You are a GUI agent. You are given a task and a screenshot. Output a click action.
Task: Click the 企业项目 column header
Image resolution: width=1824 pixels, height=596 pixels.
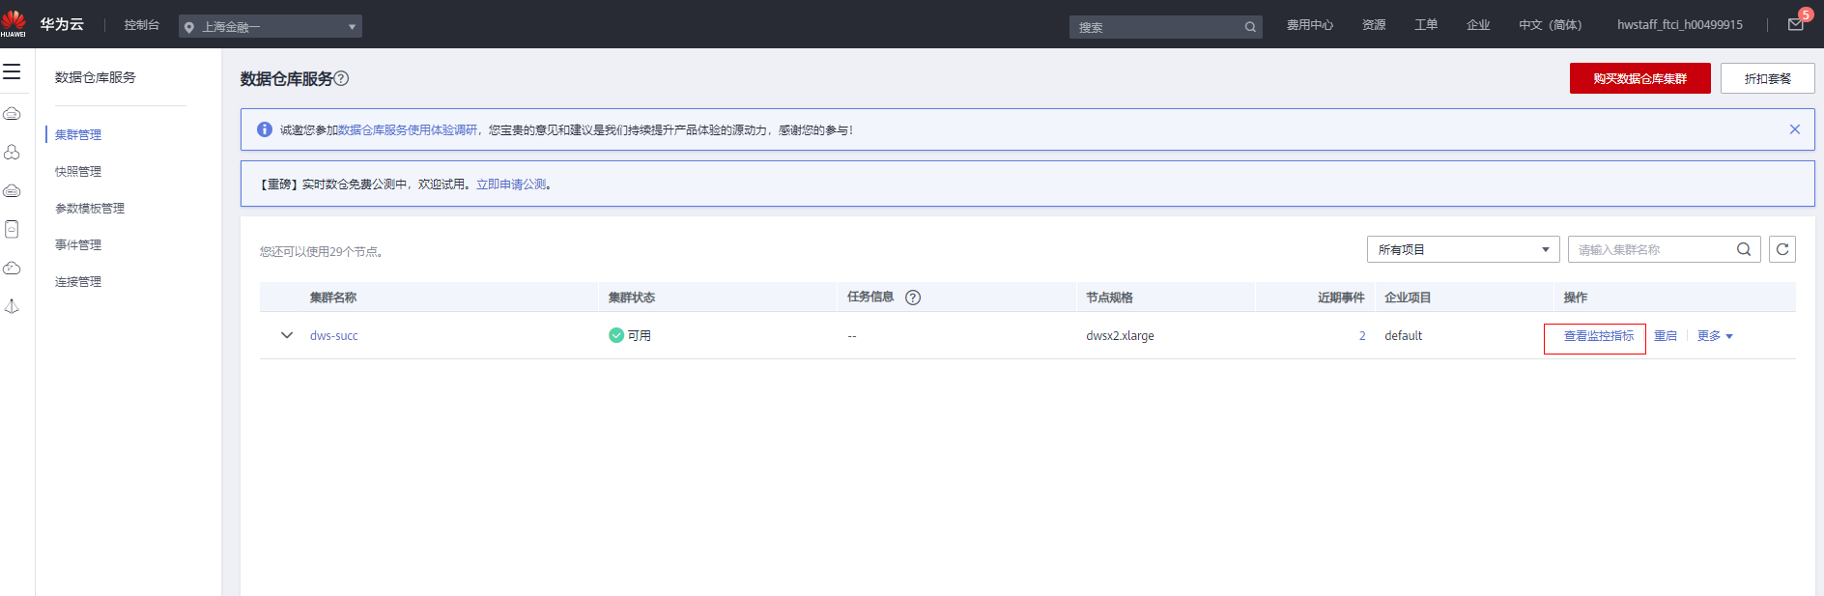click(1408, 298)
